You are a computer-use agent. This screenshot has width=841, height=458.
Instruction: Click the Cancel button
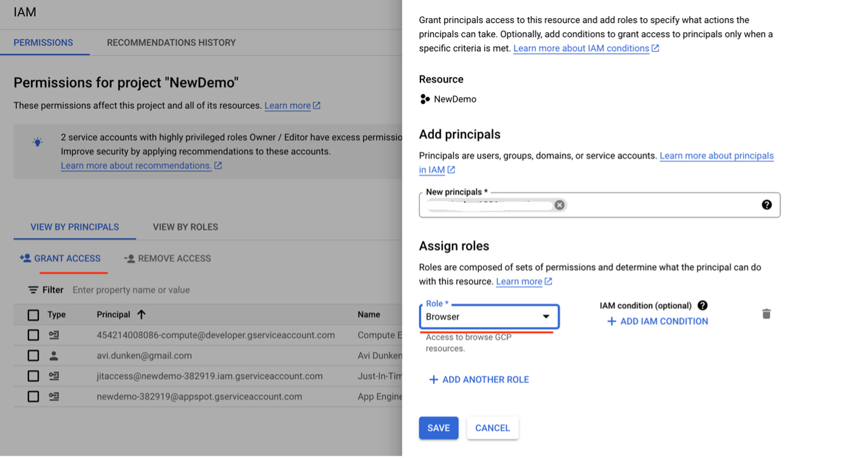(x=492, y=428)
